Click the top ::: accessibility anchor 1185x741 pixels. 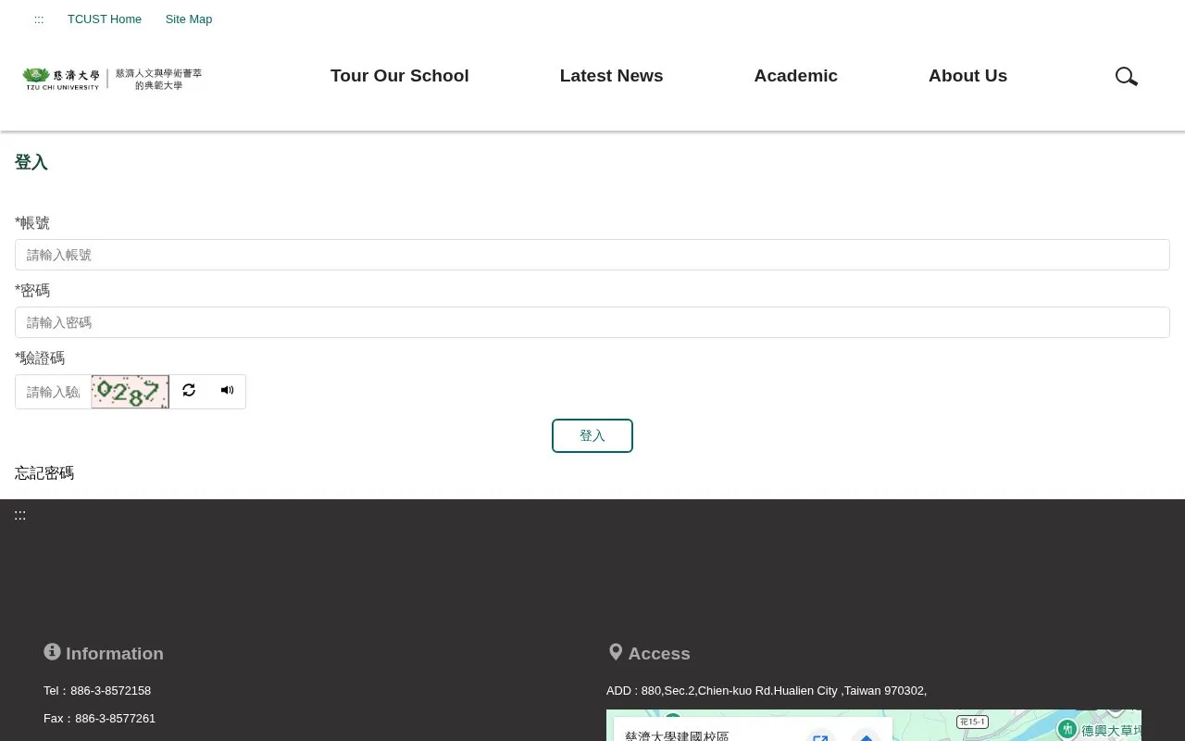pos(39,19)
